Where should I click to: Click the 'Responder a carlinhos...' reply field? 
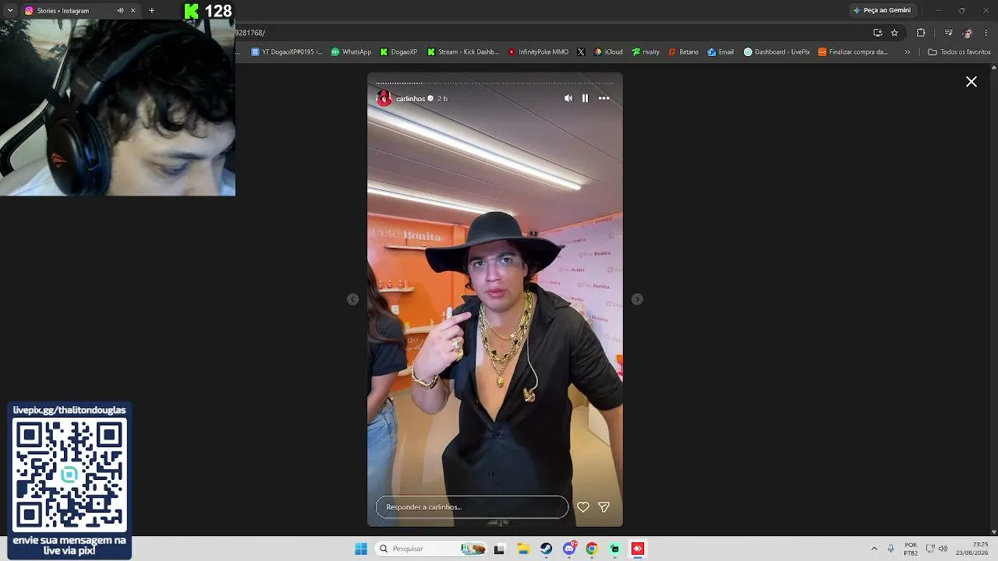[472, 507]
